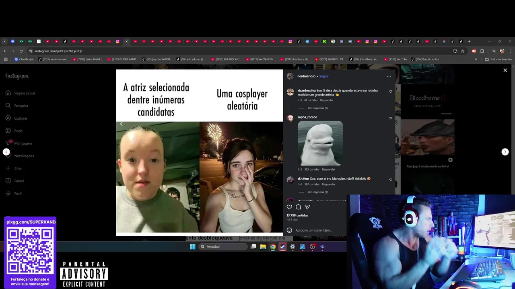Reply to rapha_roccoo with Responder

point(329,169)
